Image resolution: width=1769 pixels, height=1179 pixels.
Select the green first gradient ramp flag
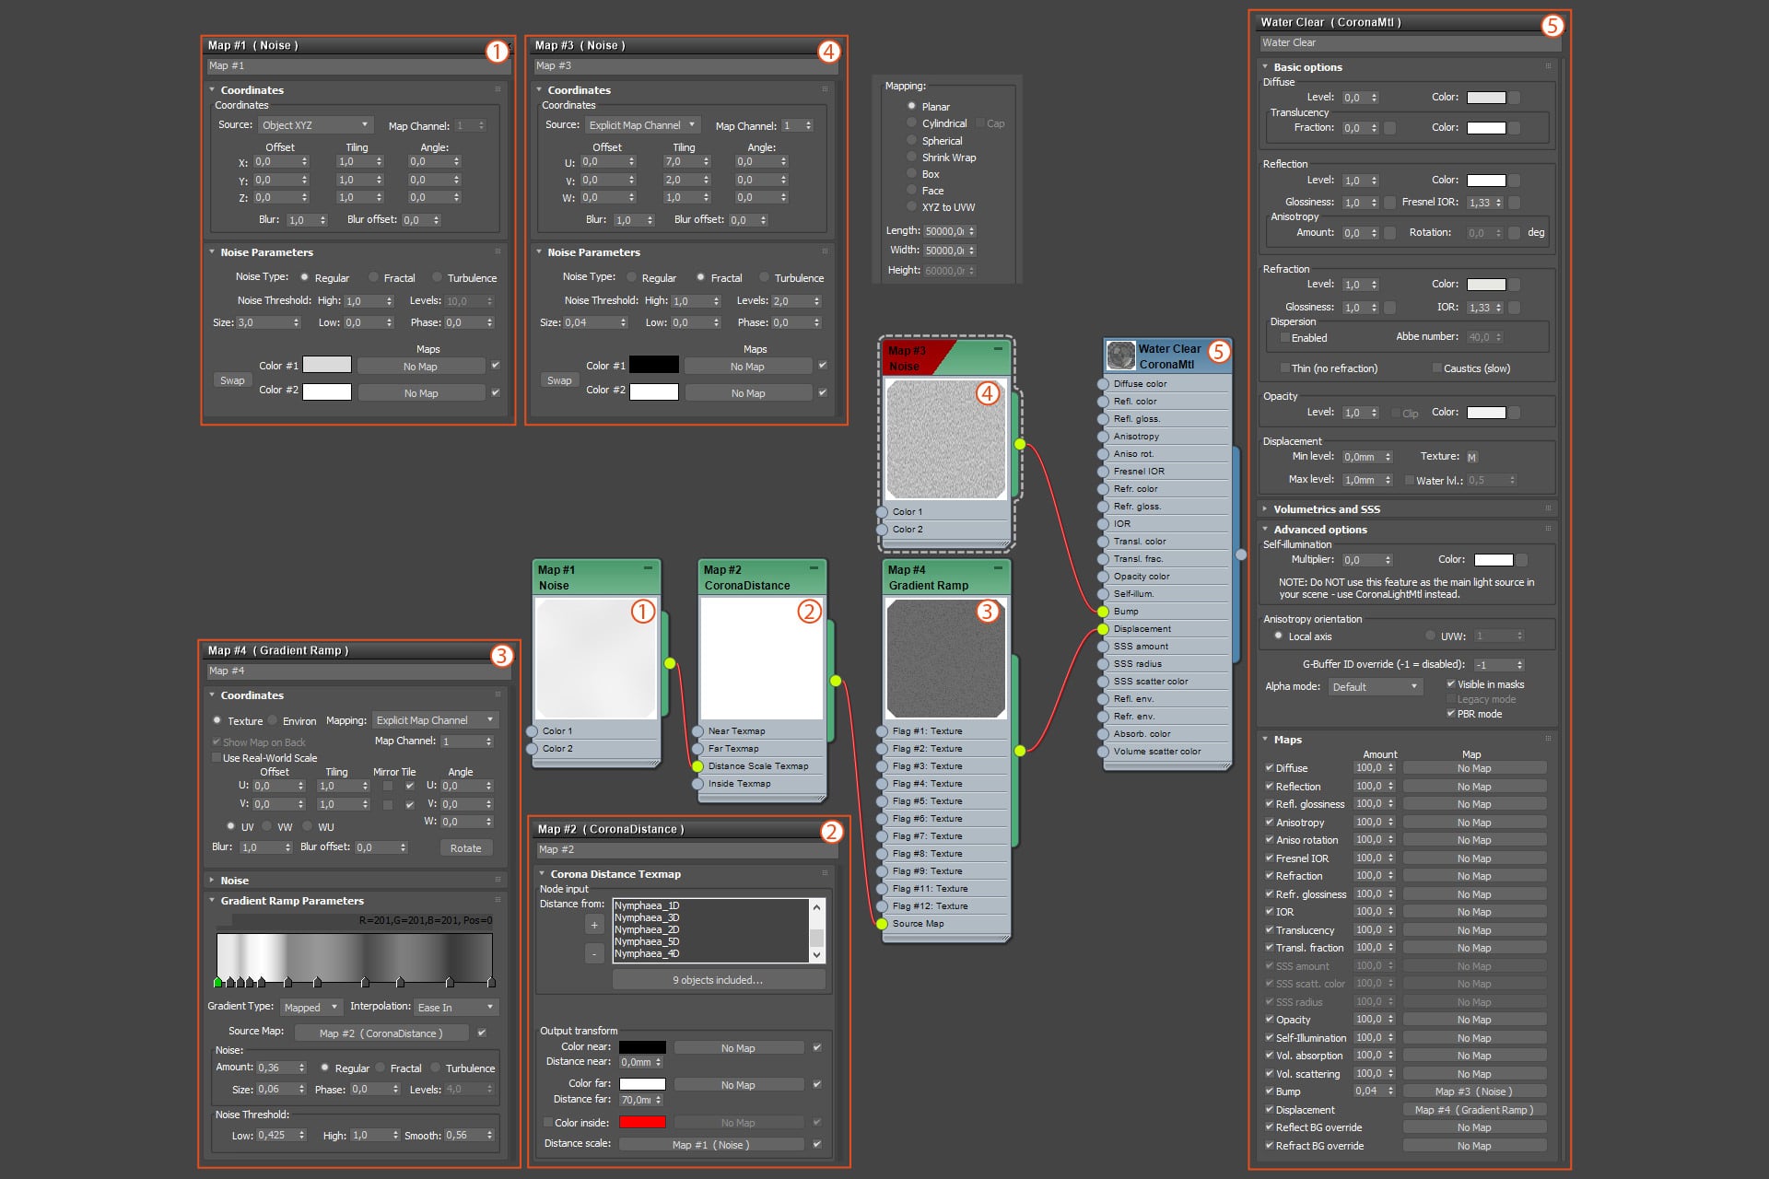click(217, 982)
